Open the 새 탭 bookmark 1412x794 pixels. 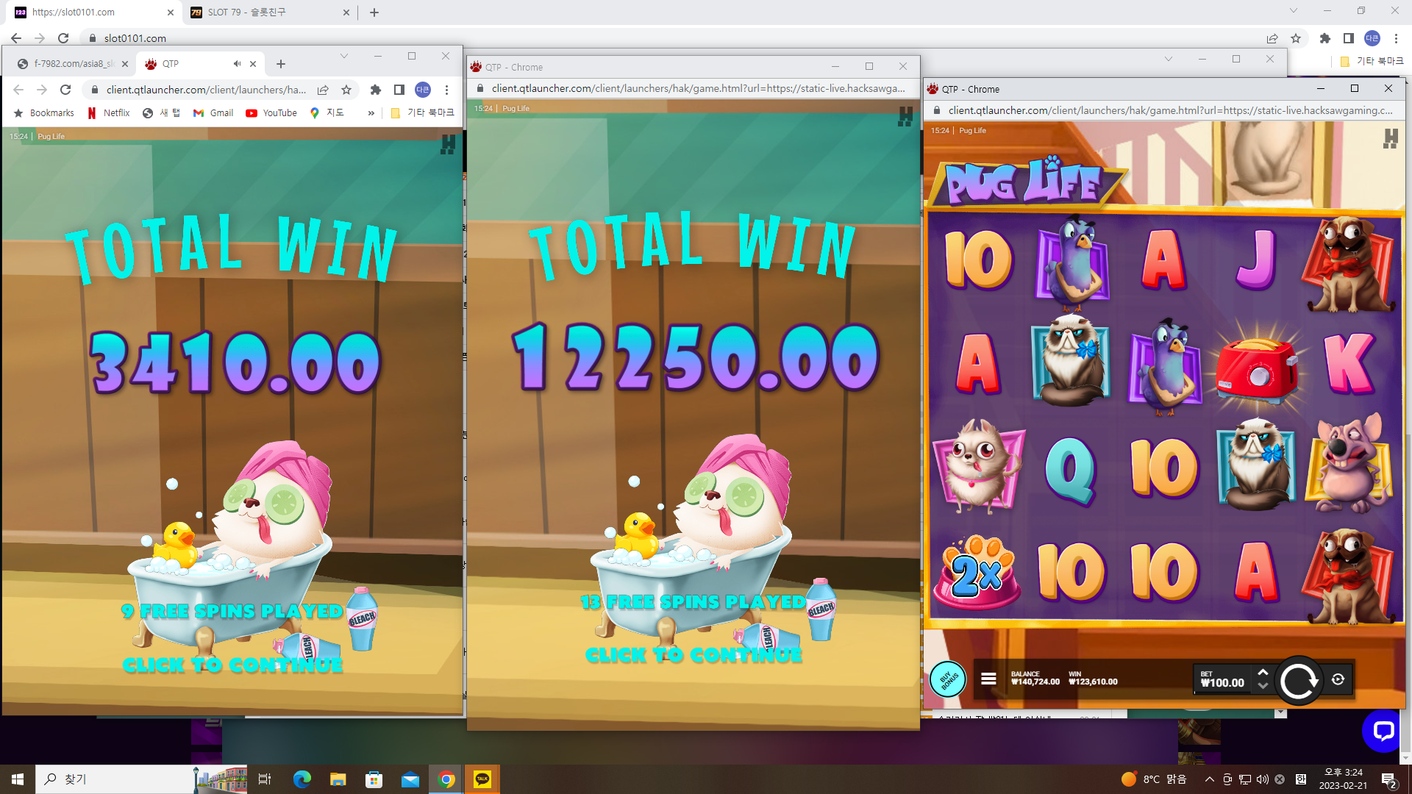point(161,113)
